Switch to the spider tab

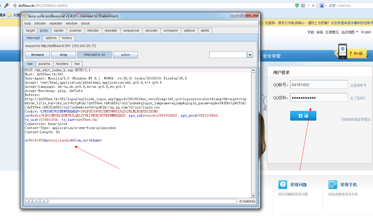point(59,31)
